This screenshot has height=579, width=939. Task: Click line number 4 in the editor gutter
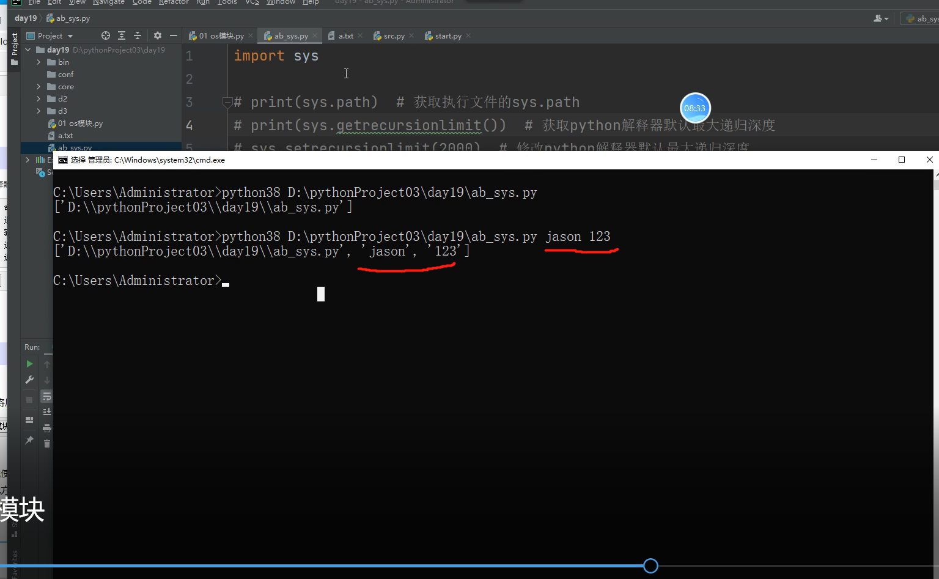[190, 125]
